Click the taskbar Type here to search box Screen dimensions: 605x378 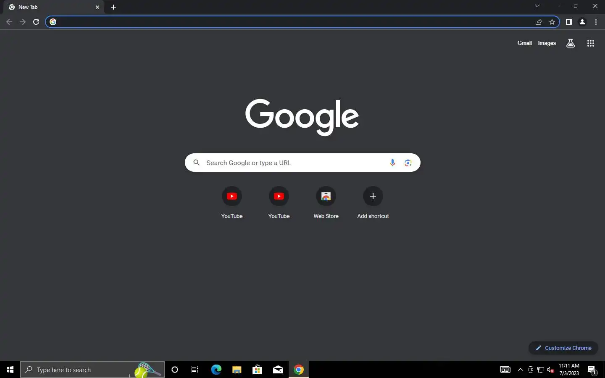[x=92, y=370]
